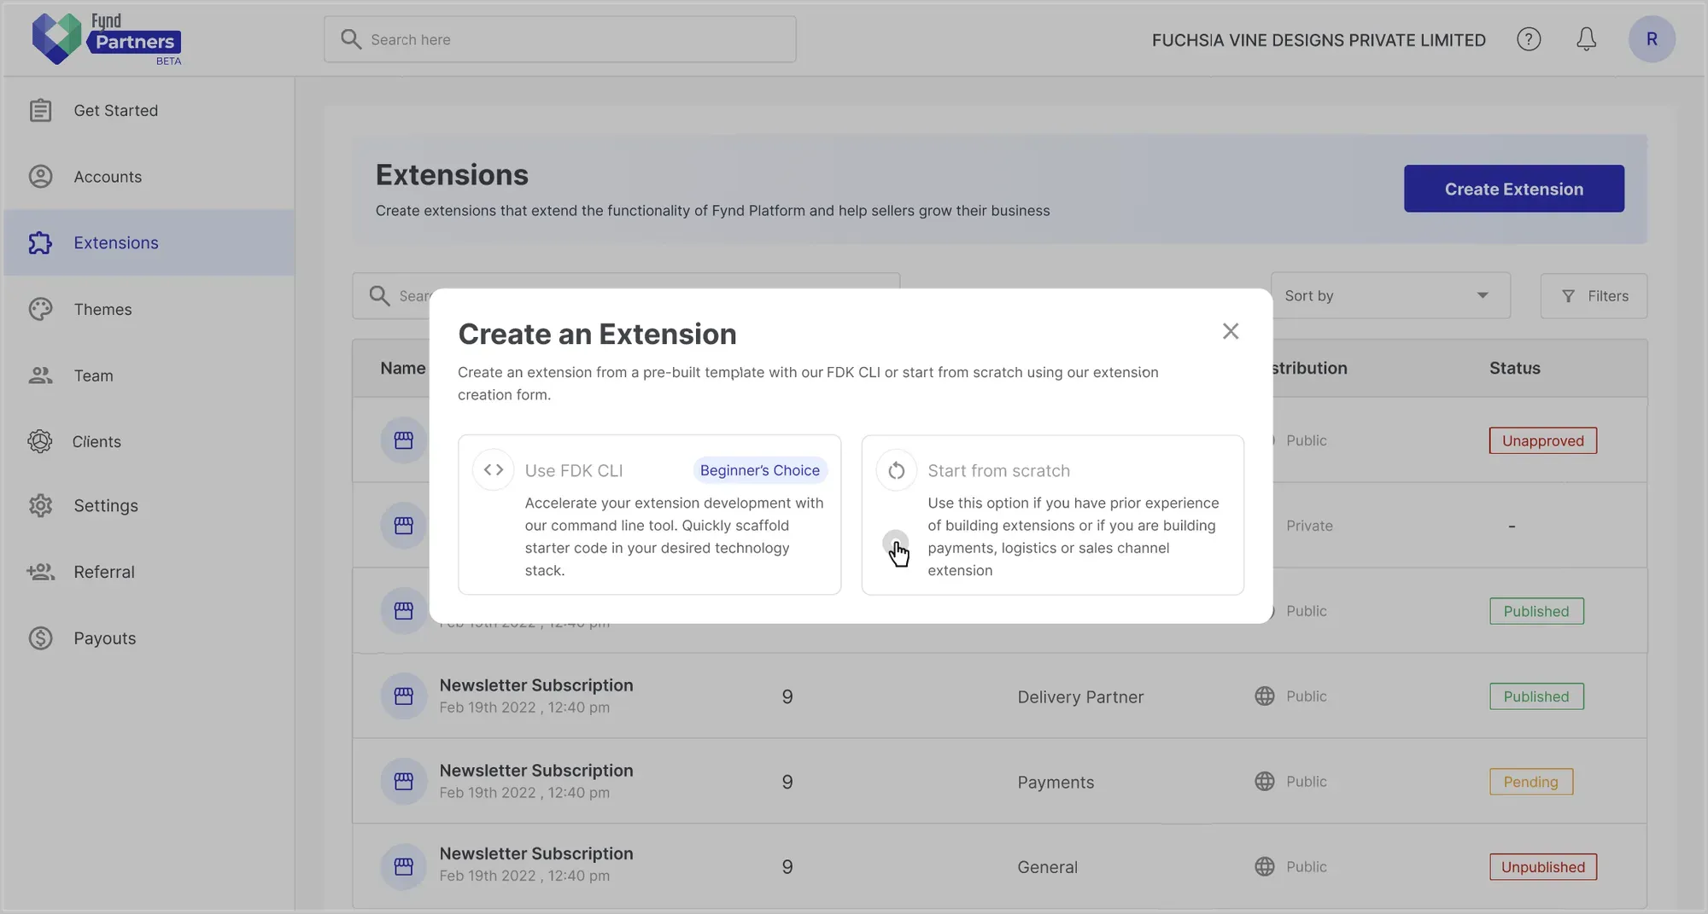
Task: Click globe icon in Delivery Partner row
Action: pos(1265,696)
